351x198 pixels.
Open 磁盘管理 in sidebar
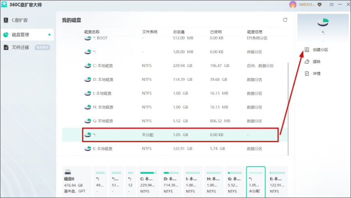[x=27, y=35]
